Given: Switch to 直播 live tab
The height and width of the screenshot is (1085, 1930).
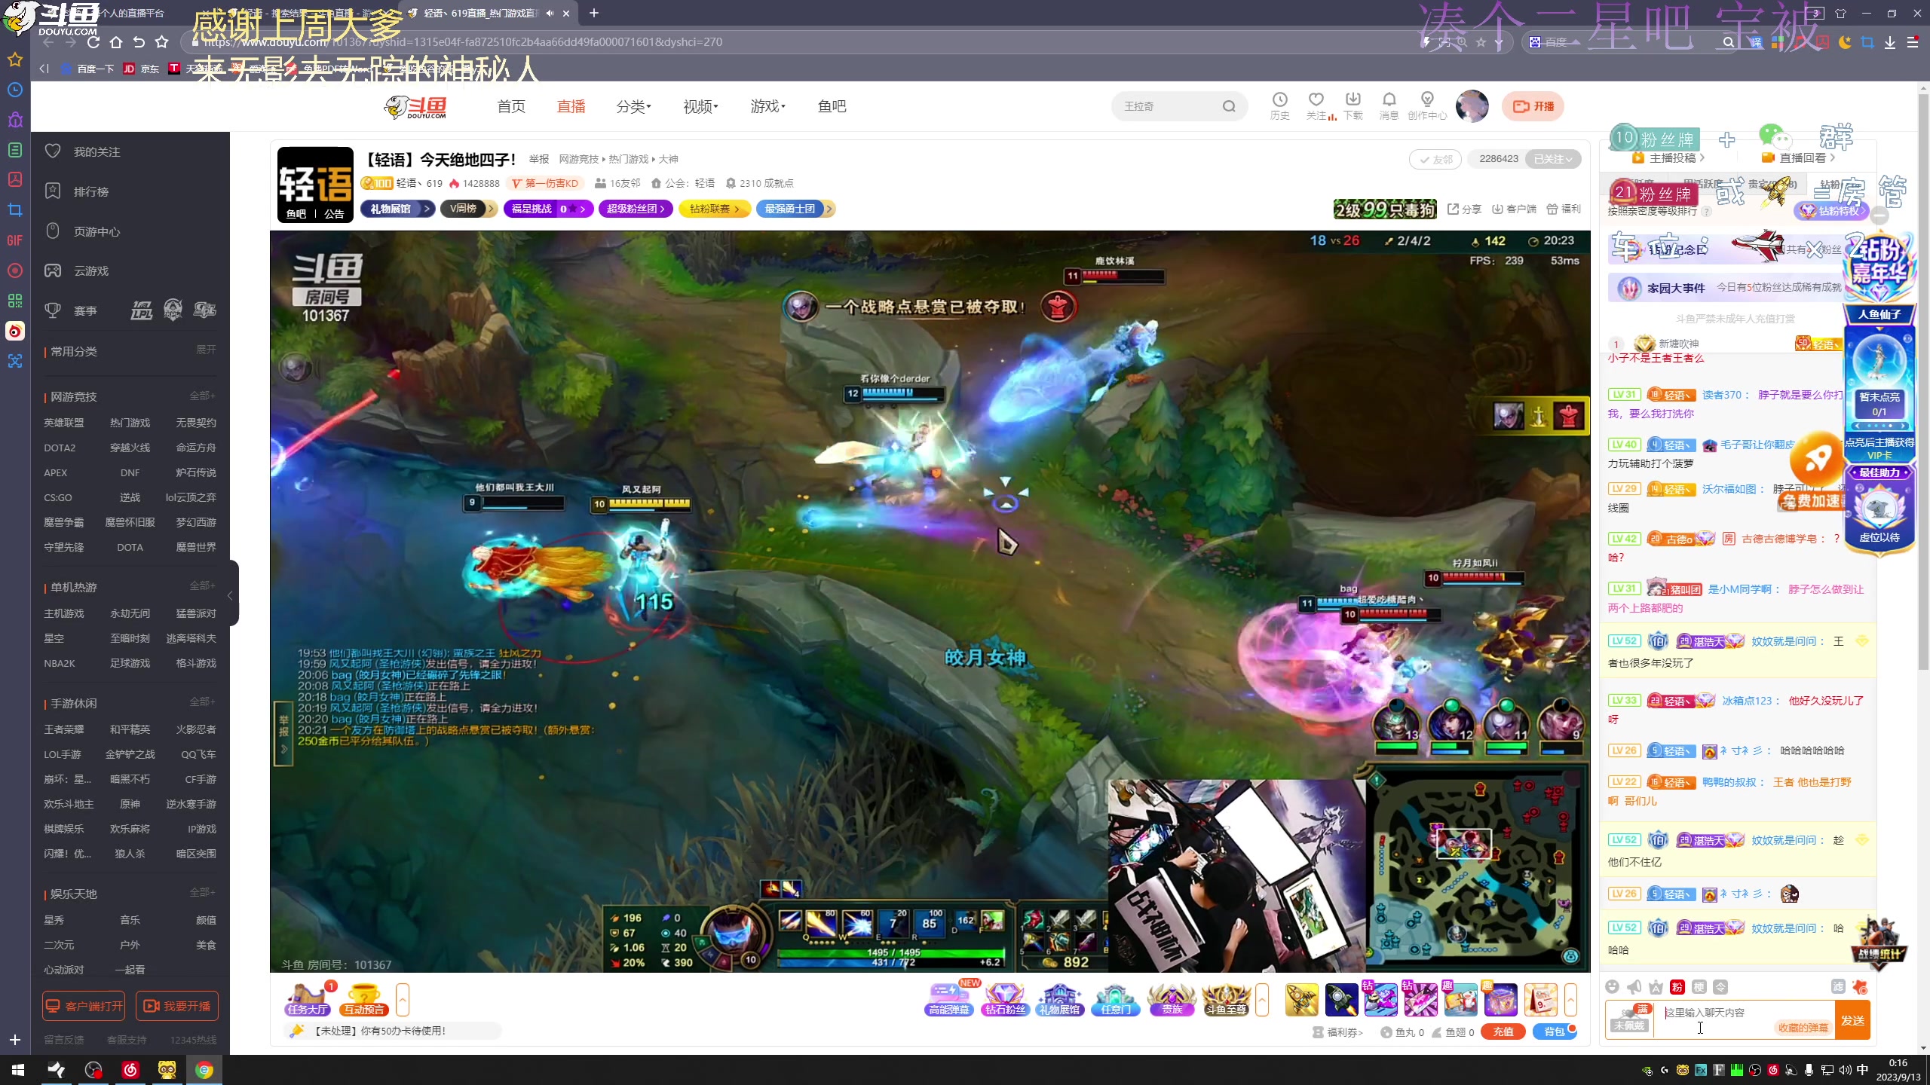Looking at the screenshot, I should click(571, 106).
